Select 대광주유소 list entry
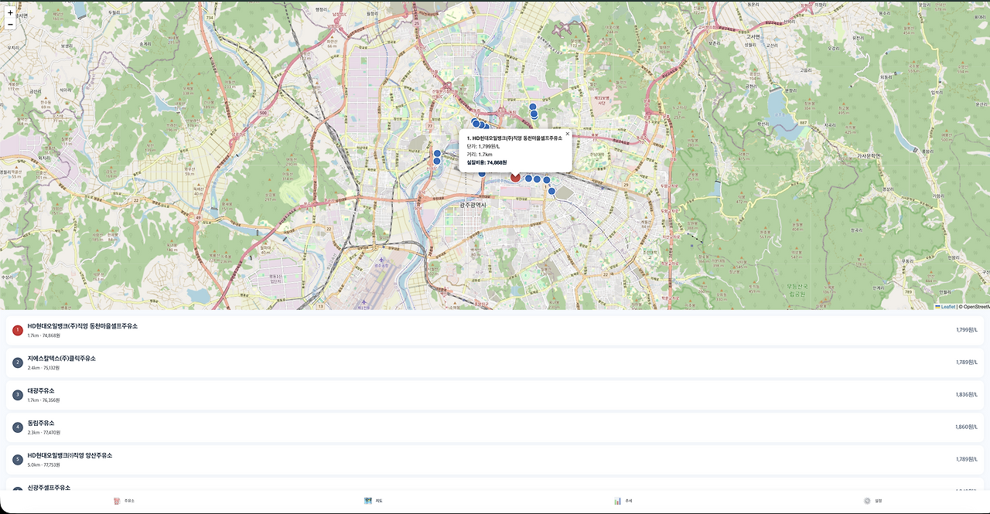This screenshot has height=514, width=990. click(x=495, y=395)
